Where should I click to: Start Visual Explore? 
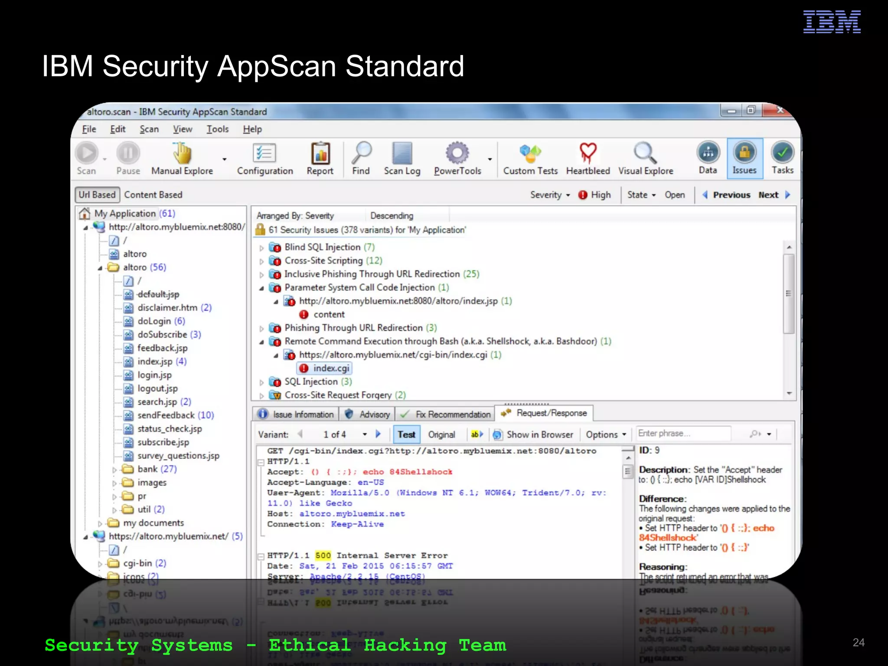click(x=646, y=159)
